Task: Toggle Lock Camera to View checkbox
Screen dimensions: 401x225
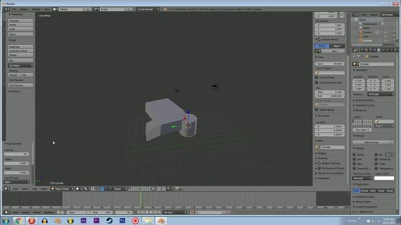Action: point(316,82)
